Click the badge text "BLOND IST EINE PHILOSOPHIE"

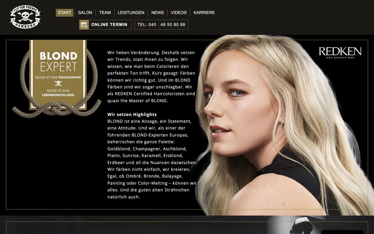58,77
